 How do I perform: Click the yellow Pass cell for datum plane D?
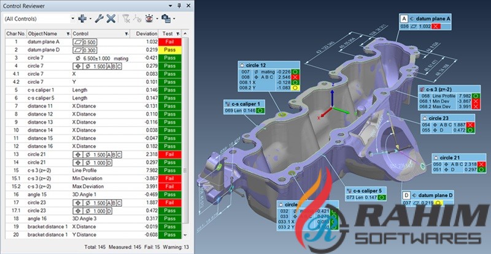tap(170, 50)
